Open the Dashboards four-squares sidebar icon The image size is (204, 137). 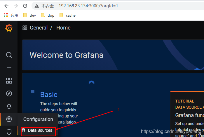coord(9,81)
